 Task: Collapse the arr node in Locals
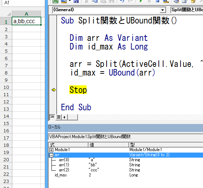click(51, 155)
